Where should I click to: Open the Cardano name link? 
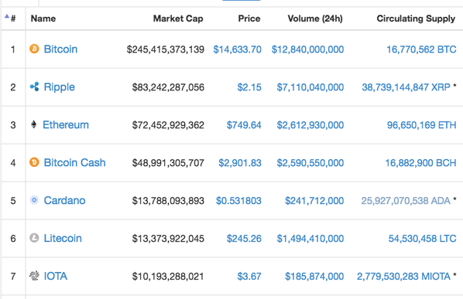tap(64, 200)
